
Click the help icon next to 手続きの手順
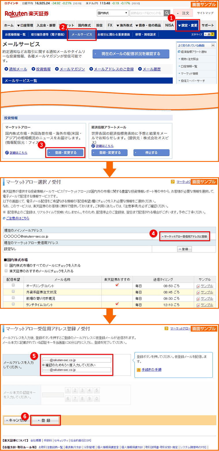point(139,370)
